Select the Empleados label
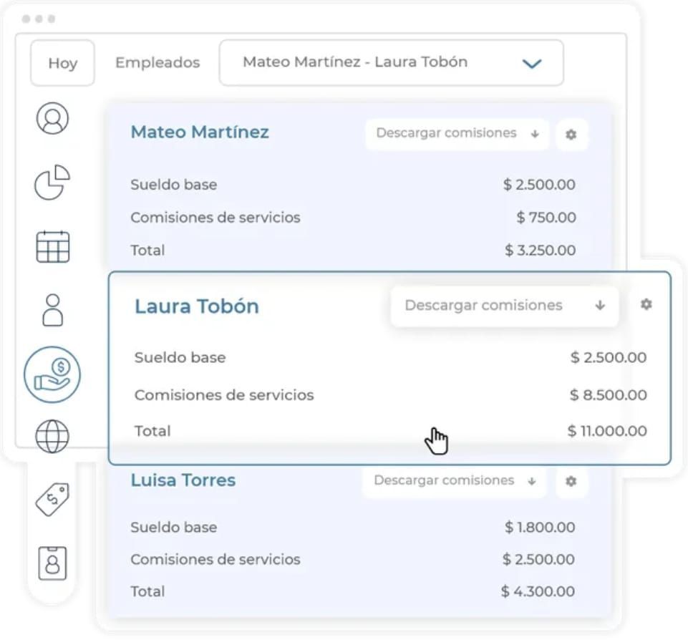Screen dimensions: 688x640 tap(158, 63)
